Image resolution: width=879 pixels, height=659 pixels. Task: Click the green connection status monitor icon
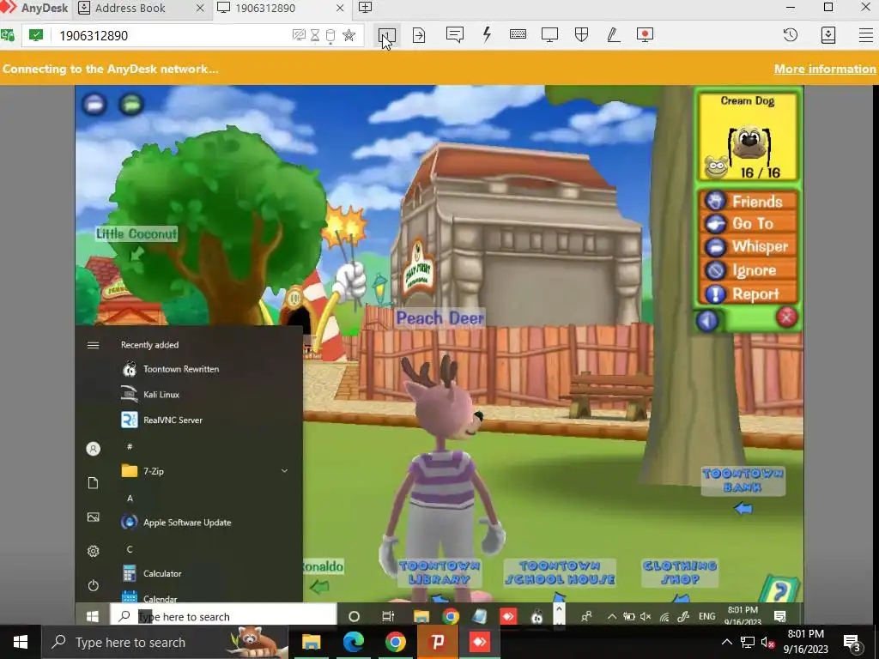pos(36,35)
